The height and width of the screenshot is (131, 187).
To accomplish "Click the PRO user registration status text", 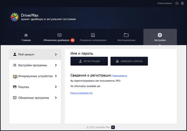I will tap(96, 81).
